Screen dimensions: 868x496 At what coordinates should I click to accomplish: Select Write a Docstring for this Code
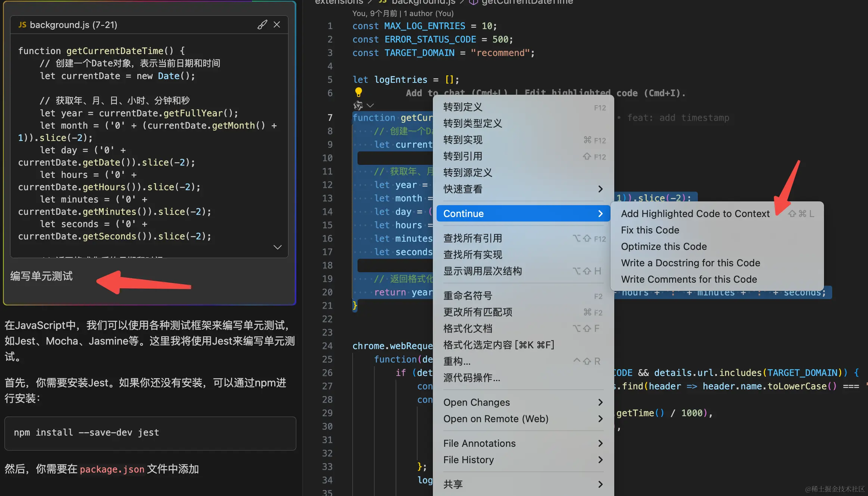(690, 263)
